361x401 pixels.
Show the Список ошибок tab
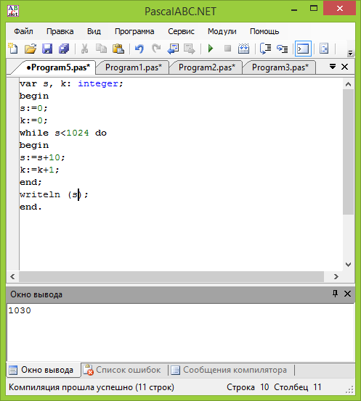tap(123, 370)
